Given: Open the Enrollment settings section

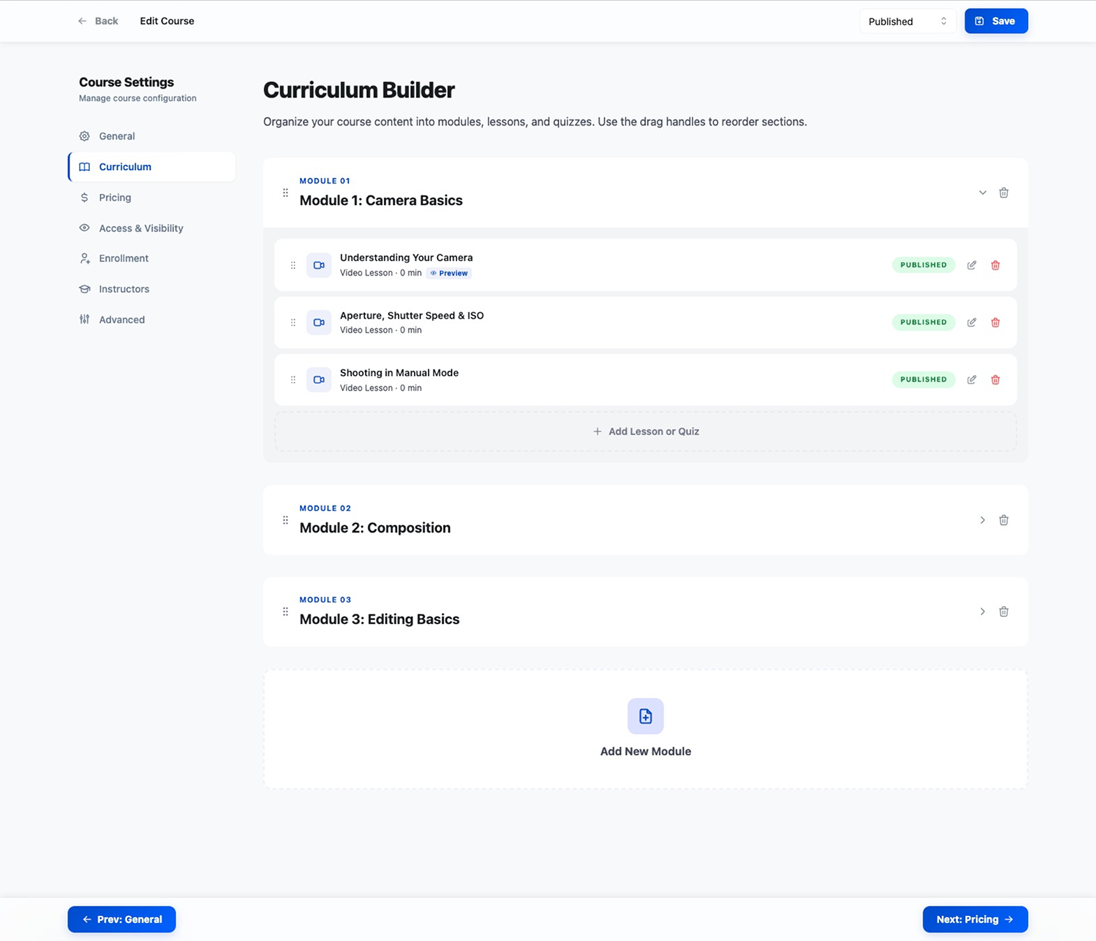Looking at the screenshot, I should [x=151, y=258].
